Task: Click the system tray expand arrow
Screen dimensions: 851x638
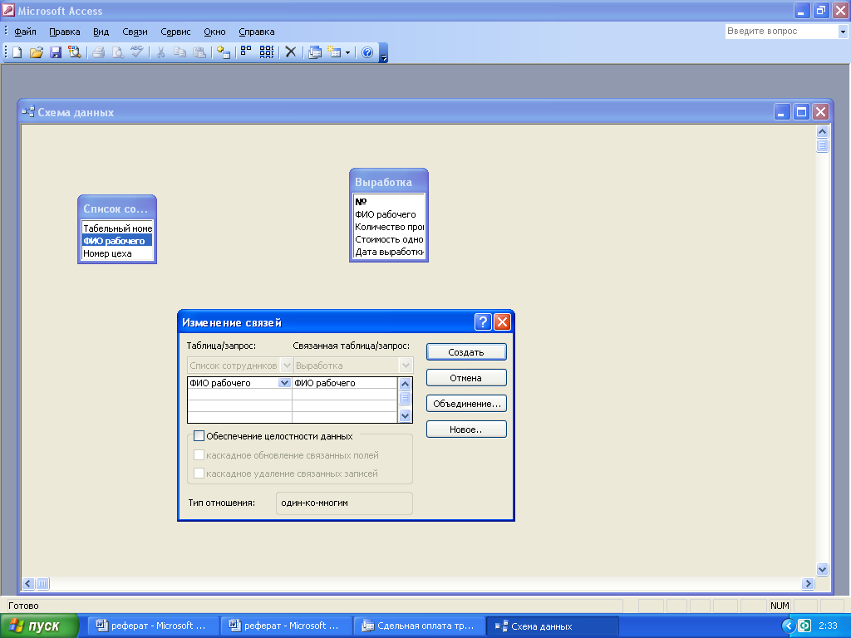Action: click(789, 626)
